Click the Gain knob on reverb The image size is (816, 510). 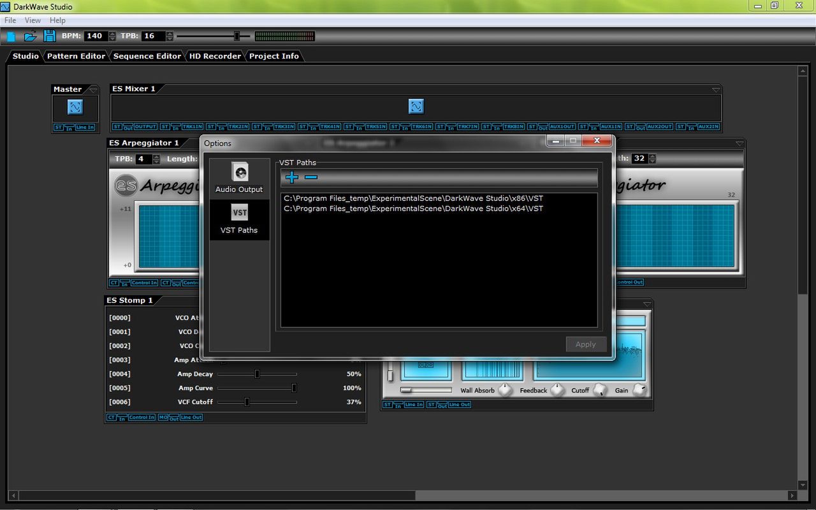pos(639,390)
